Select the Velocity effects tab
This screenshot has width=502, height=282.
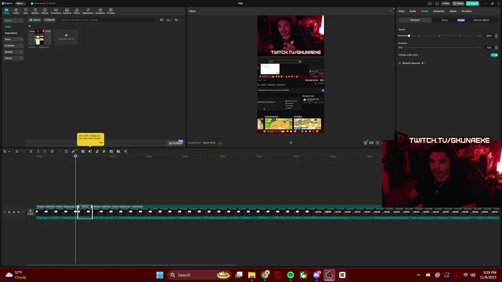(x=481, y=20)
